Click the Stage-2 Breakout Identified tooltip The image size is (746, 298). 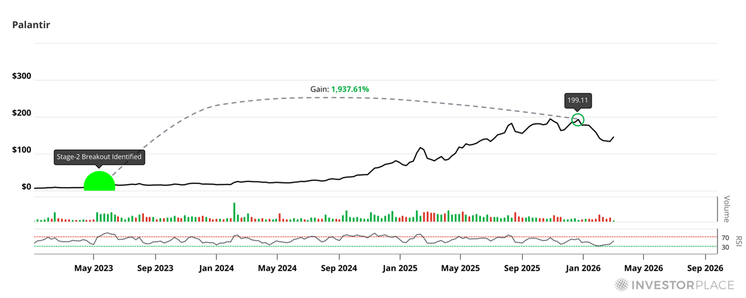(99, 157)
